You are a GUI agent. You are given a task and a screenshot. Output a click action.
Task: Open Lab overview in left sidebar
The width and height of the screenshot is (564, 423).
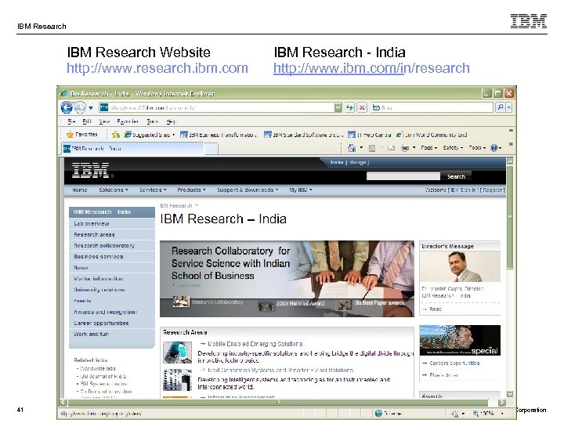92,223
